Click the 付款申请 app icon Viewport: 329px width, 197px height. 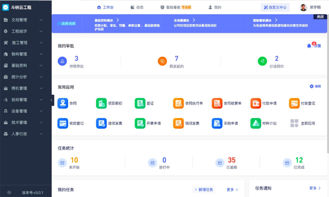point(256,103)
